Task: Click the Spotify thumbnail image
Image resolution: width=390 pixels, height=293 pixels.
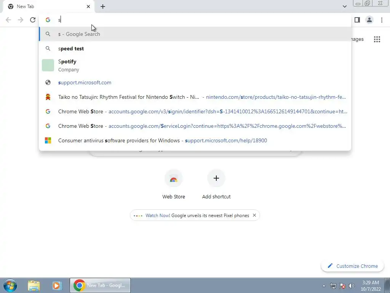Action: coord(48,65)
